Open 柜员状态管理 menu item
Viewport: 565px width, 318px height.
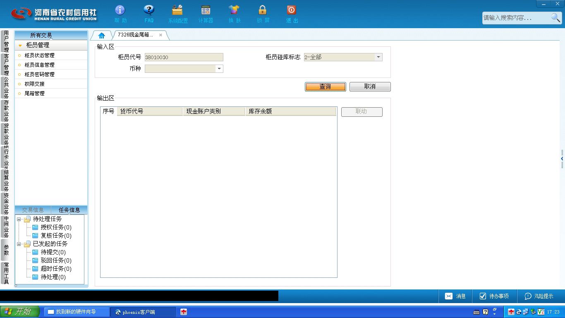(51, 55)
